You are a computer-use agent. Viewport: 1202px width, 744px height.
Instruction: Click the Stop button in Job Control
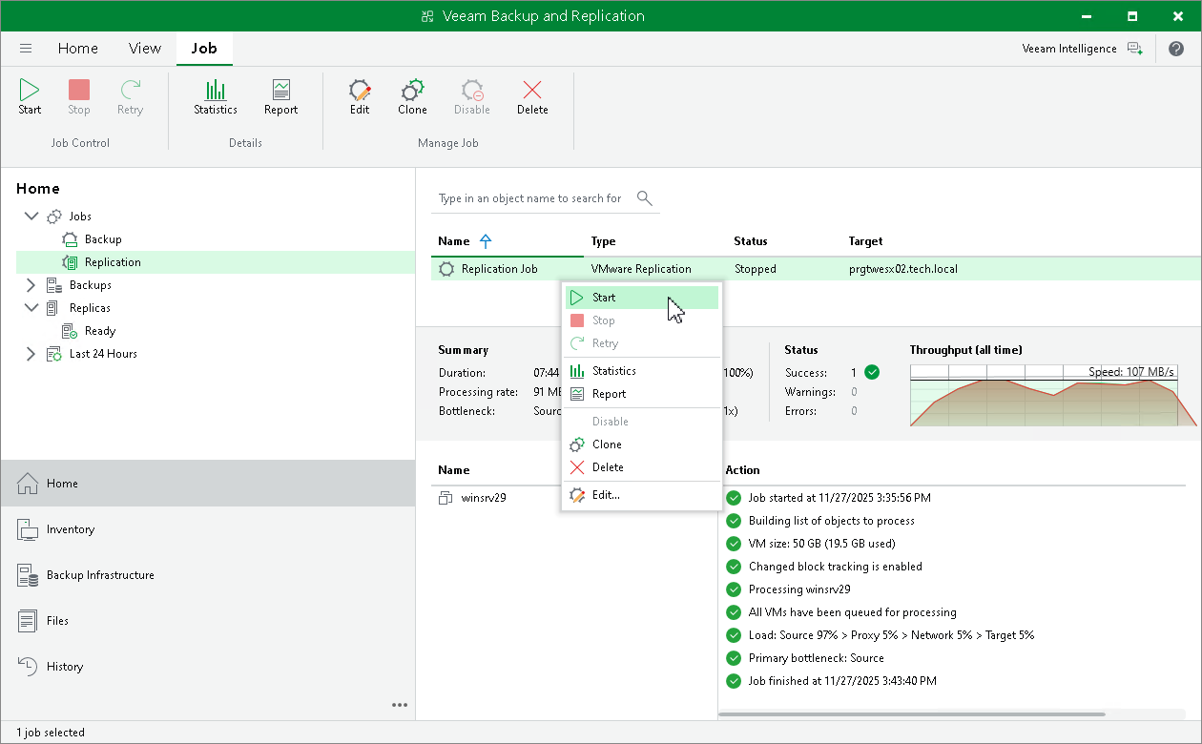[x=79, y=97]
